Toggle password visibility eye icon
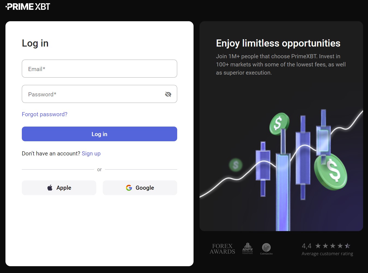368x273 pixels. [x=168, y=94]
